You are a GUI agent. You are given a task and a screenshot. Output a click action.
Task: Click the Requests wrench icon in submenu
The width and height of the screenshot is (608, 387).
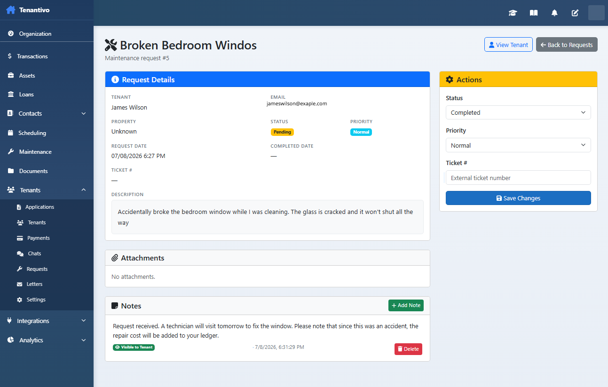pyautogui.click(x=20, y=269)
